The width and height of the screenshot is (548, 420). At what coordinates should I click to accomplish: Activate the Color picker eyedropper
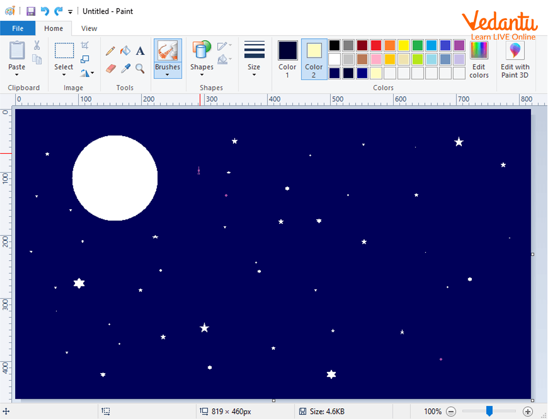point(125,69)
